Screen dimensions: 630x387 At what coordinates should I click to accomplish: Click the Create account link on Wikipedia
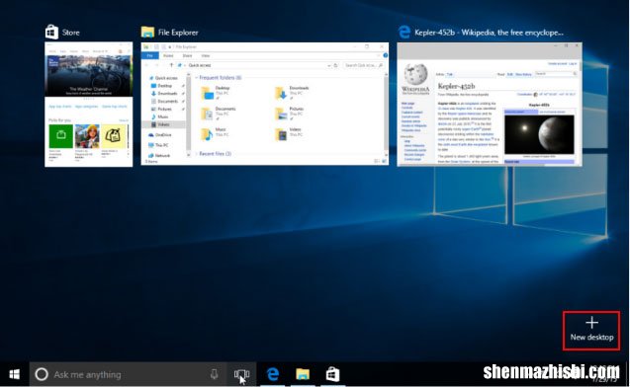pos(557,64)
